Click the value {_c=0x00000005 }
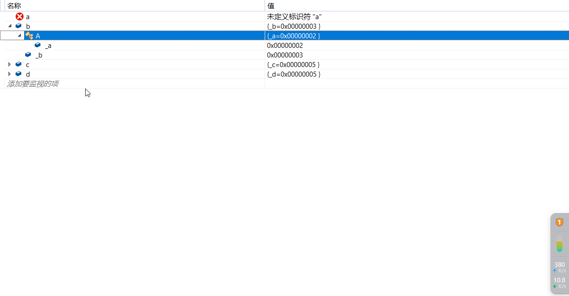The height and width of the screenshot is (296, 569). click(293, 64)
